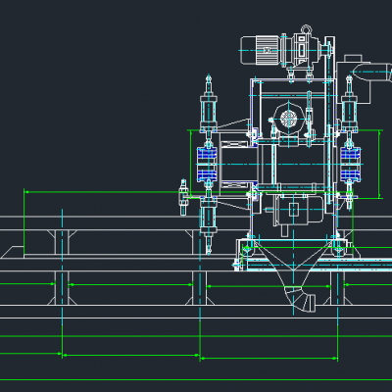Pick the upper left pneumatic cylinder
Screen dimensions: 392x392
coord(209,105)
